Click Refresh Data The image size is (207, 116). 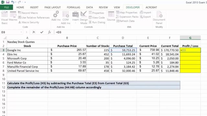(x=125, y=21)
